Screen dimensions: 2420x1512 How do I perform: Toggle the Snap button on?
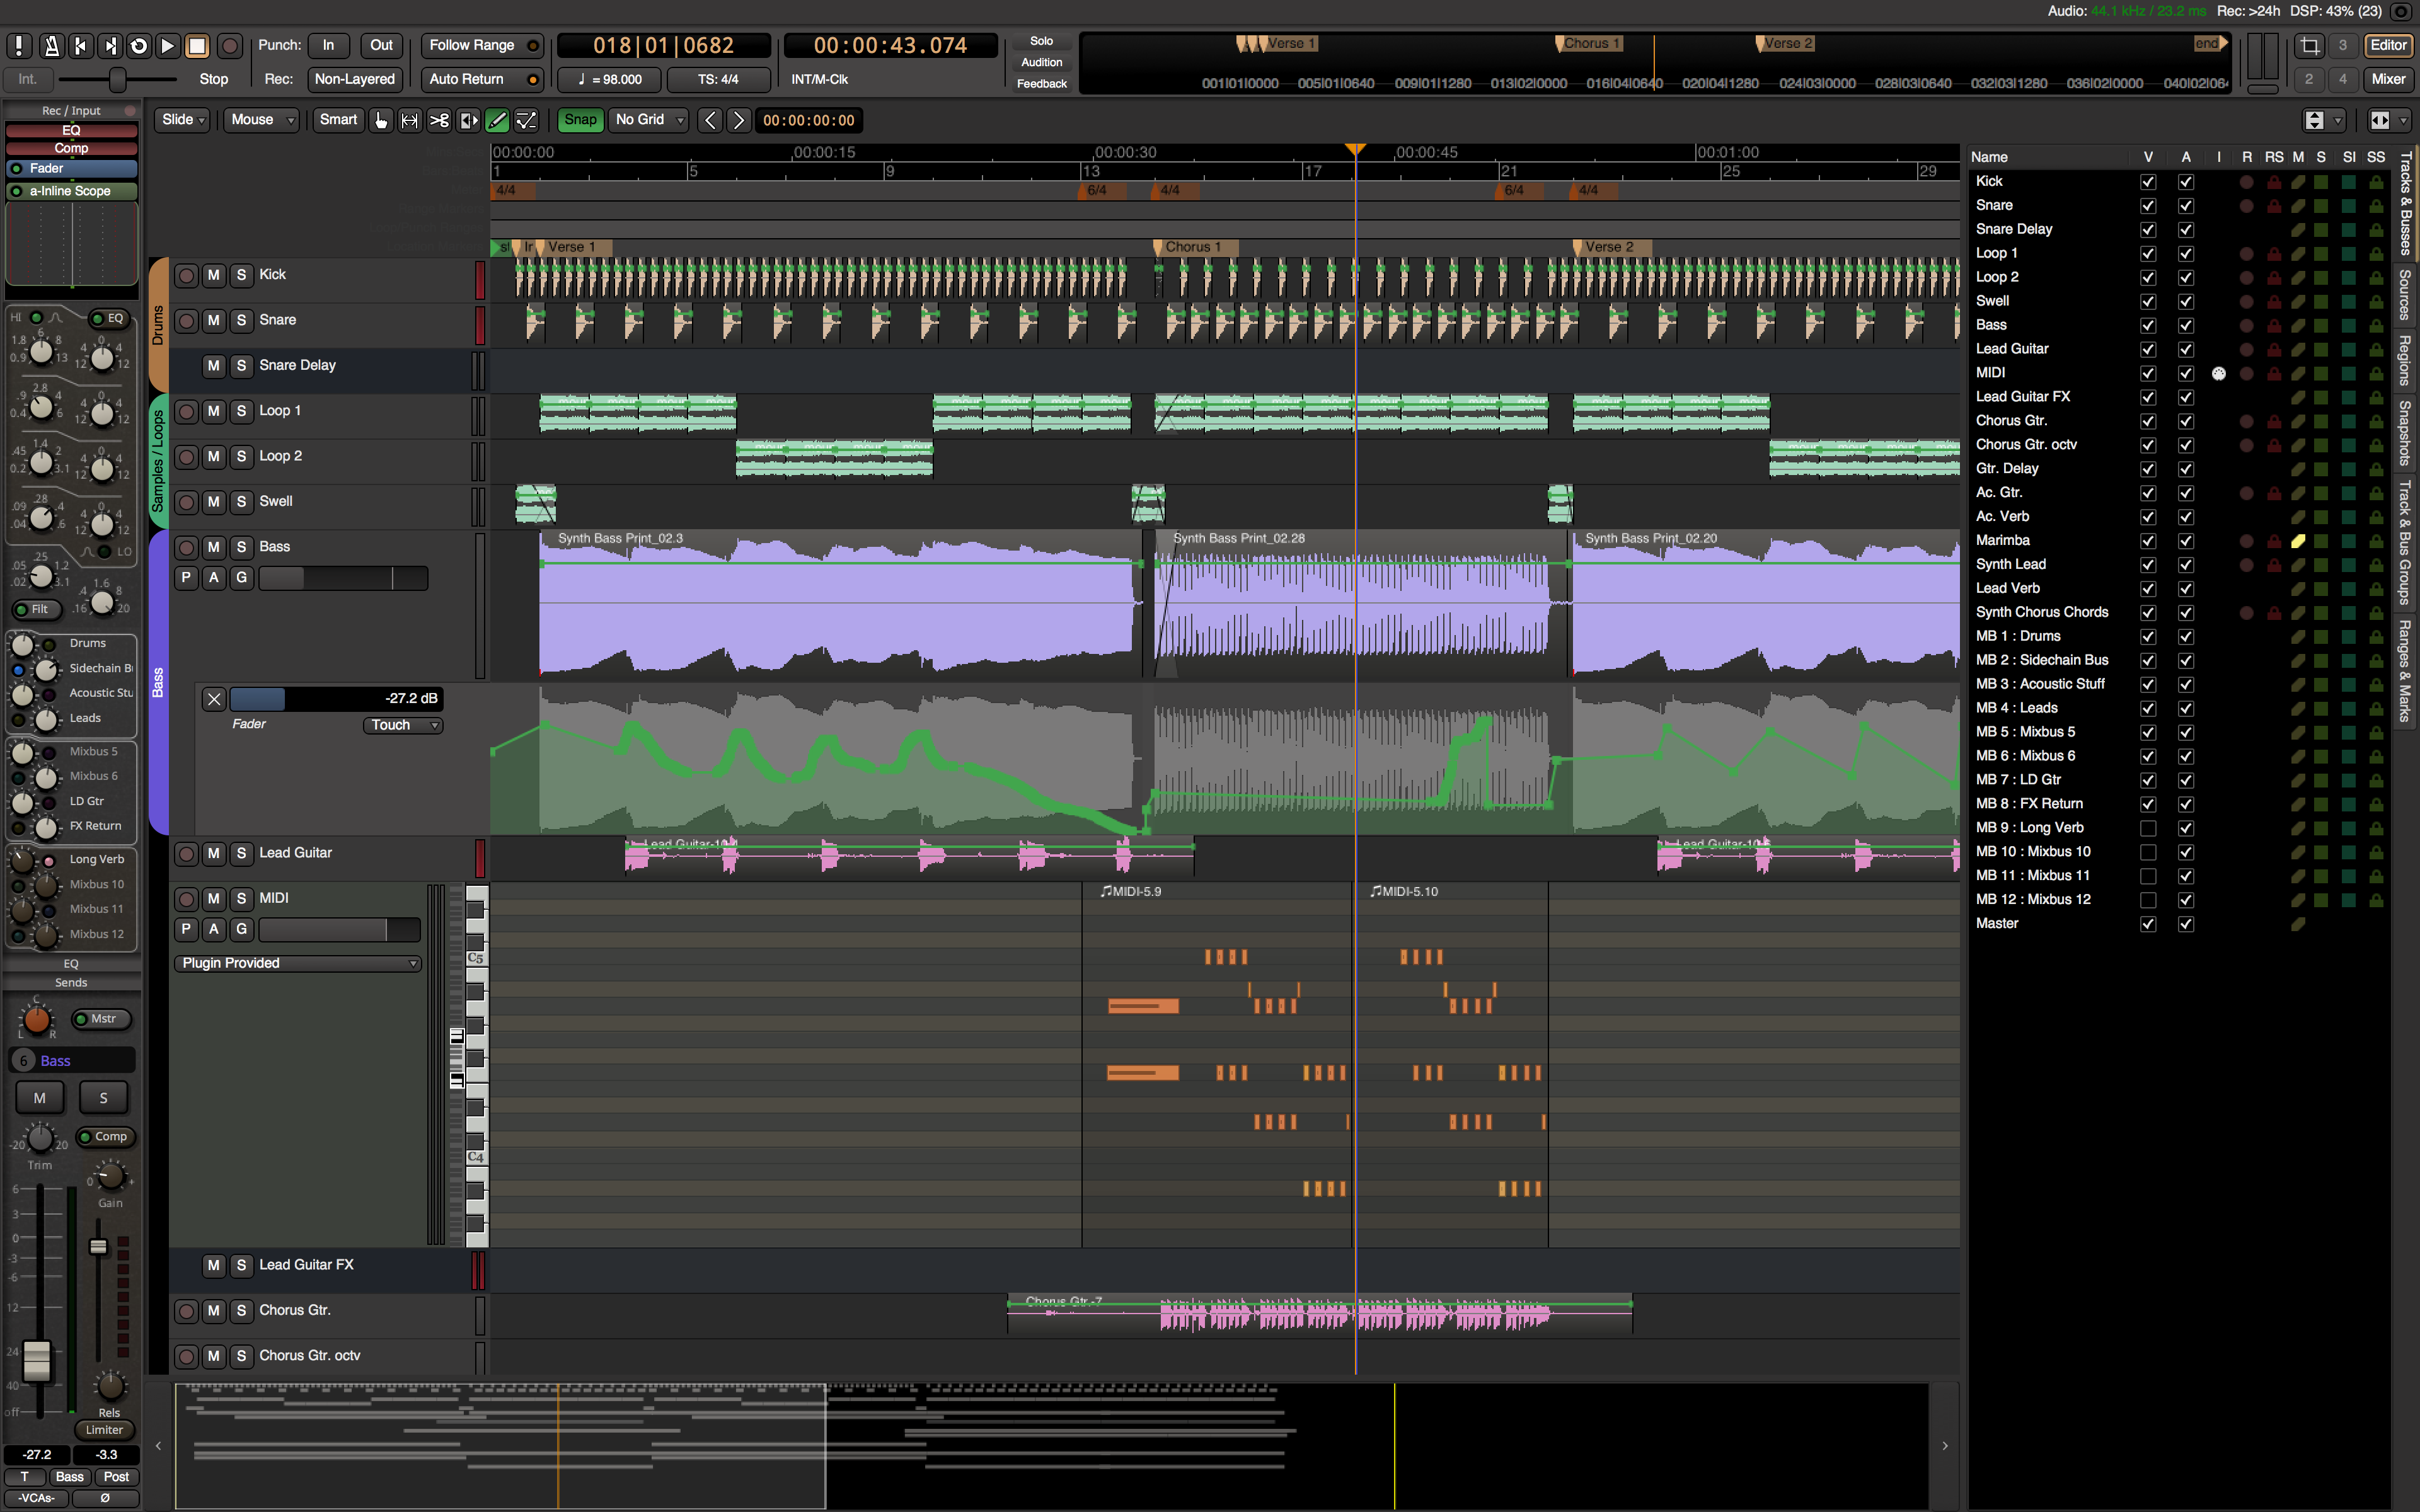coord(580,120)
